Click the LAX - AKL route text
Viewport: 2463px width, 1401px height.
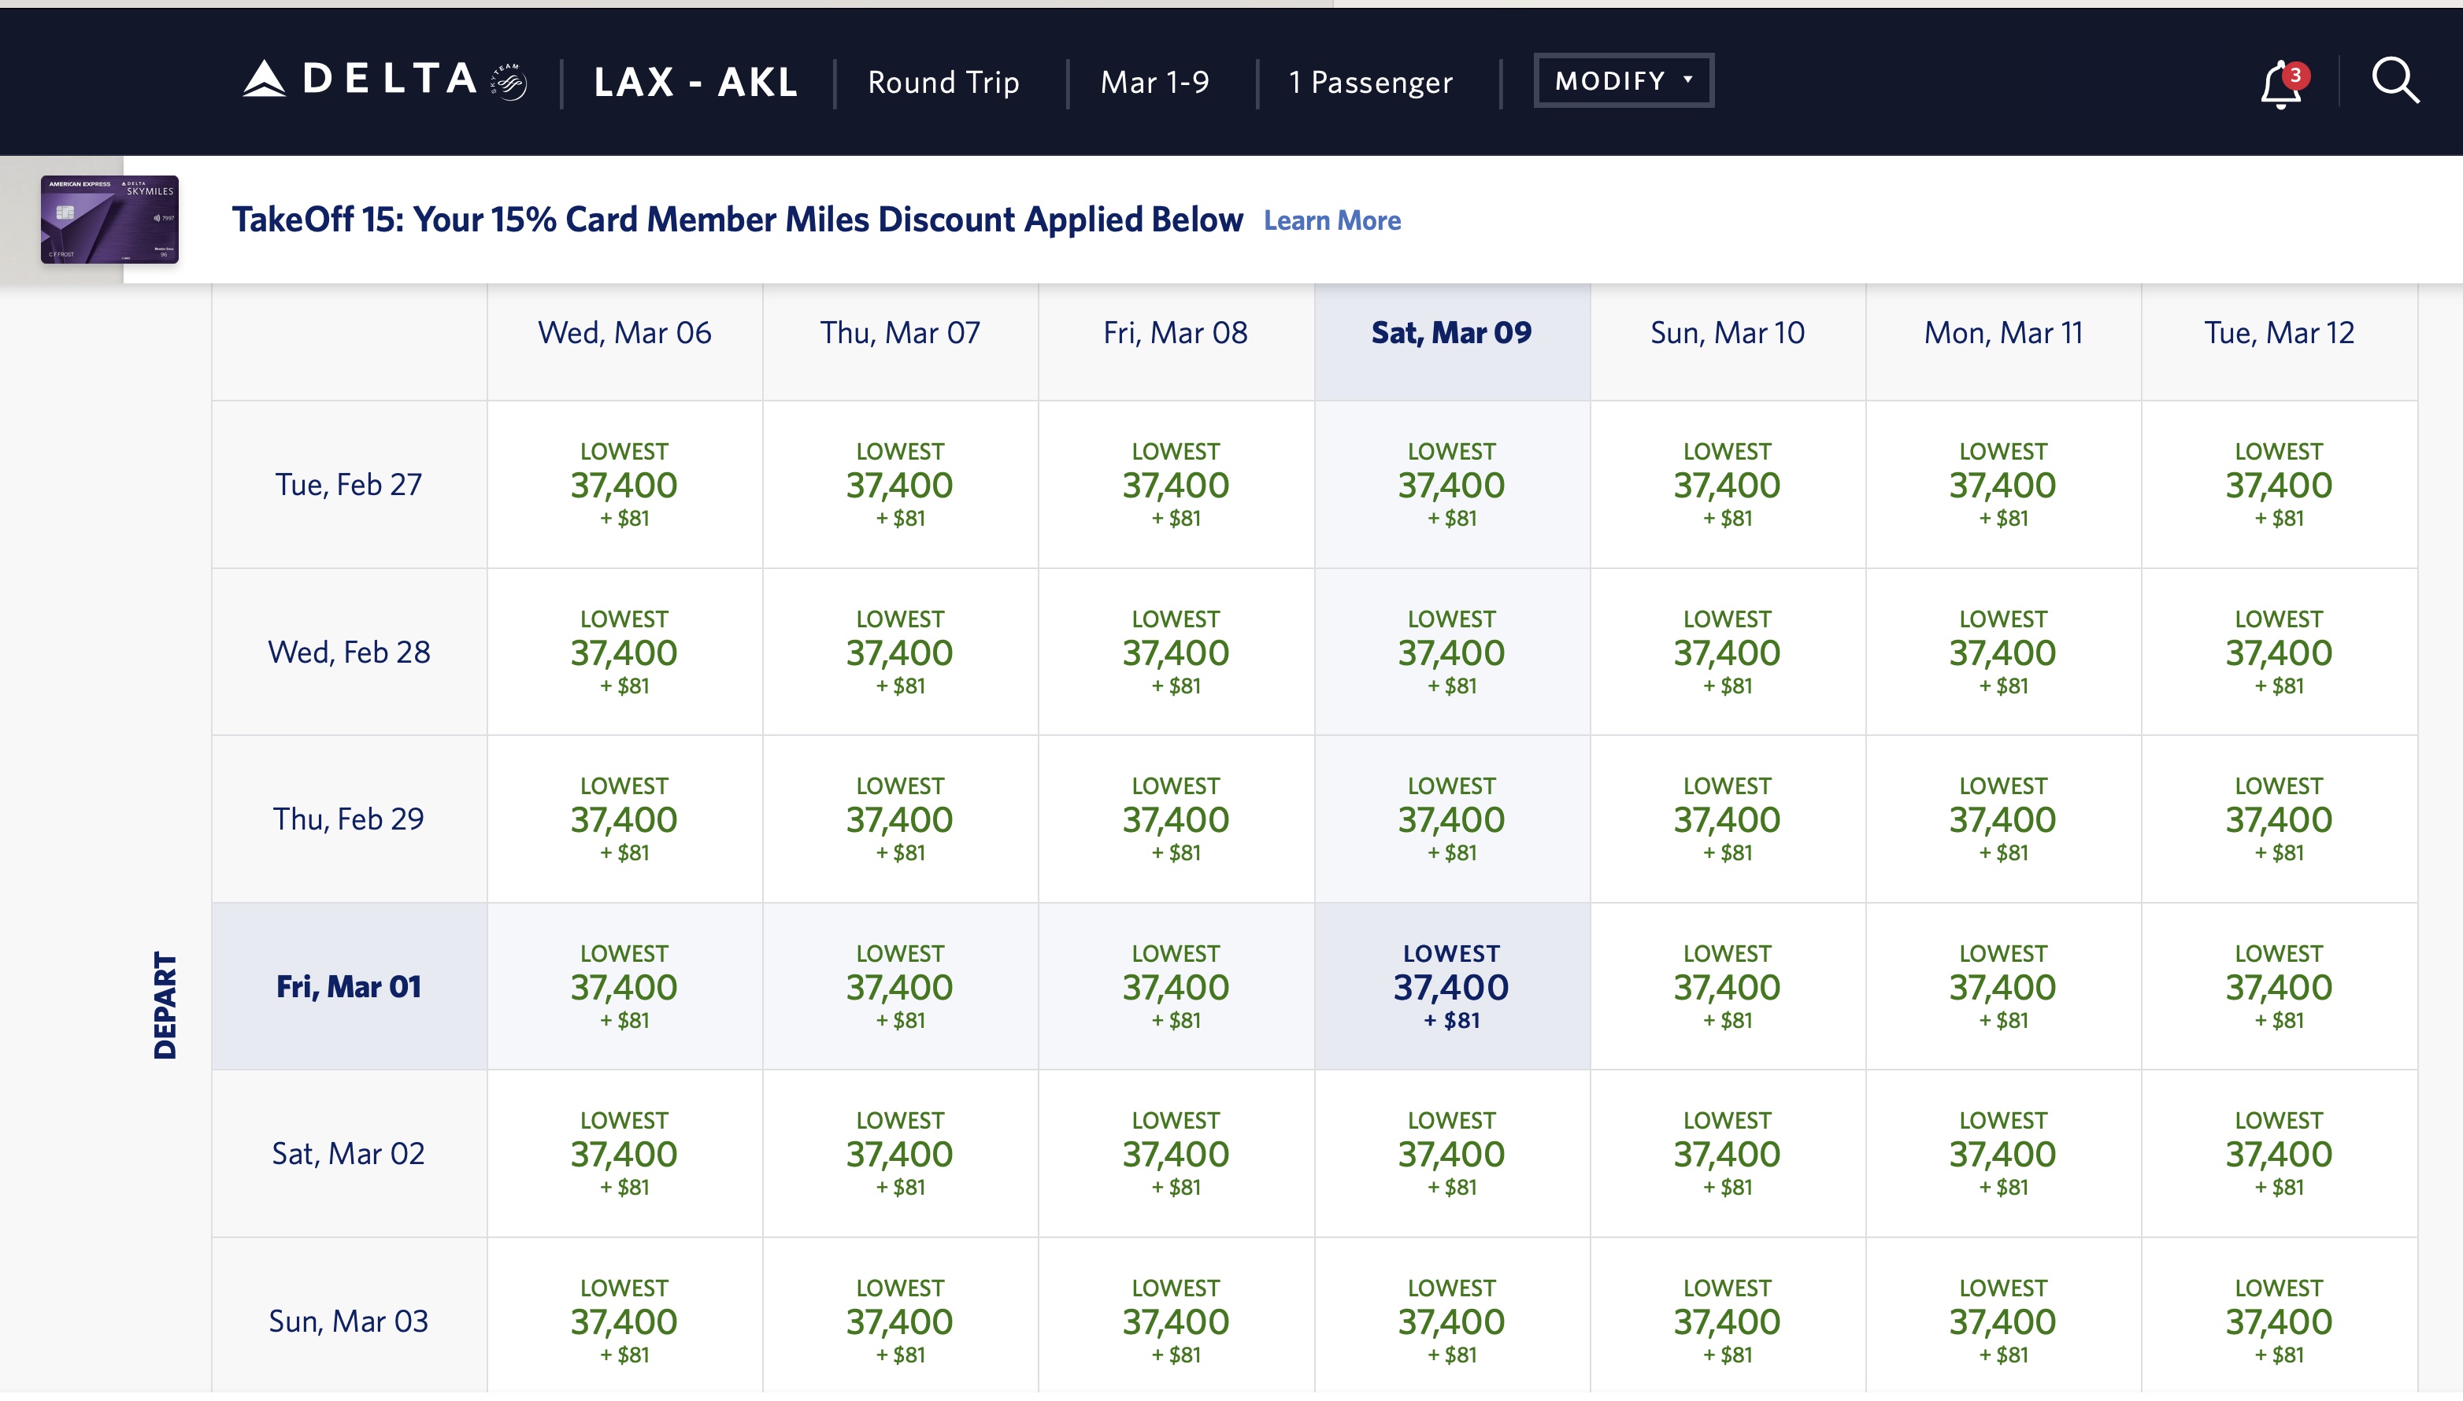695,82
